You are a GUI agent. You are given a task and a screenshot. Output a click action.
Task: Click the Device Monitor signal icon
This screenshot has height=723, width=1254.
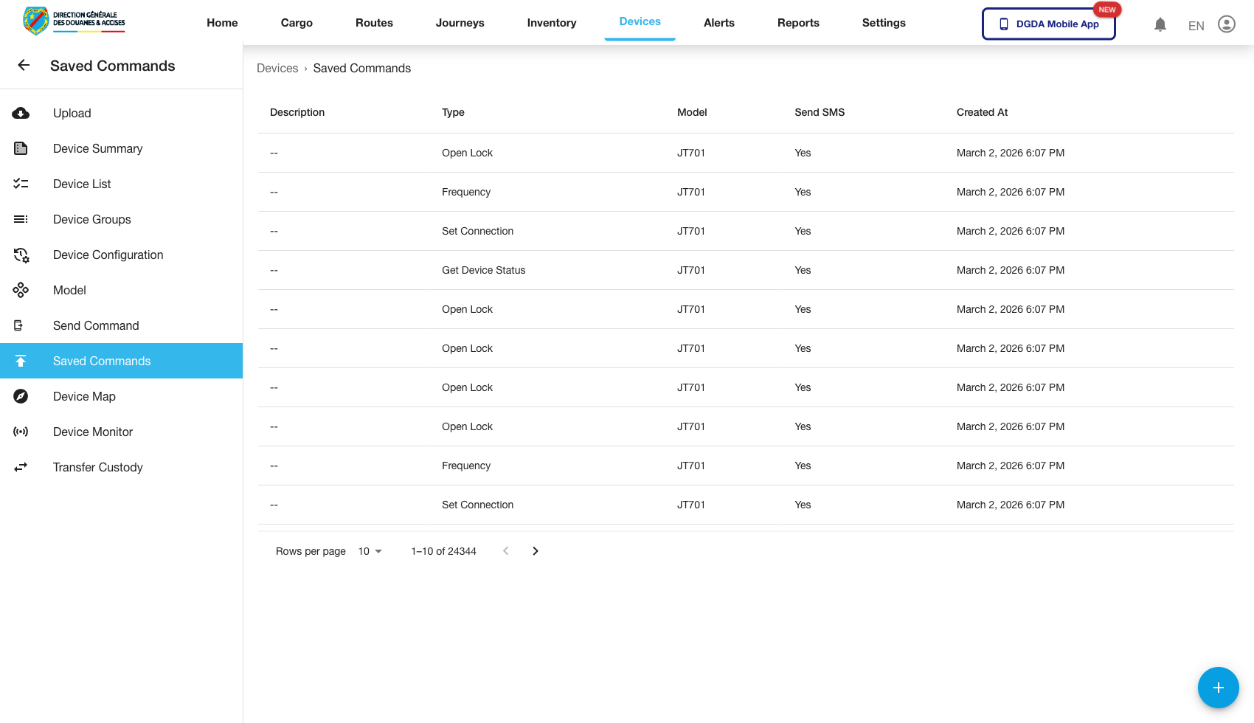click(x=21, y=432)
